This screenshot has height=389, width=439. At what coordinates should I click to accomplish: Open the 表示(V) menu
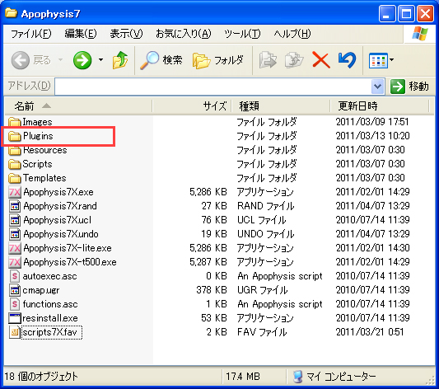126,34
